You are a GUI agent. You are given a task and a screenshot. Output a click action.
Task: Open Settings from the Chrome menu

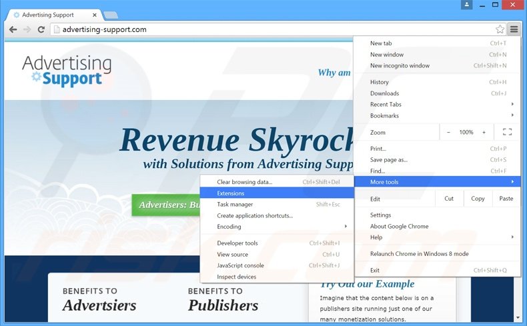point(438,215)
